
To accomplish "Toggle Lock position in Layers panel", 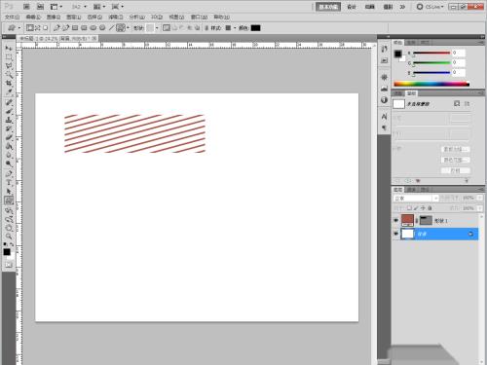I will [423, 207].
